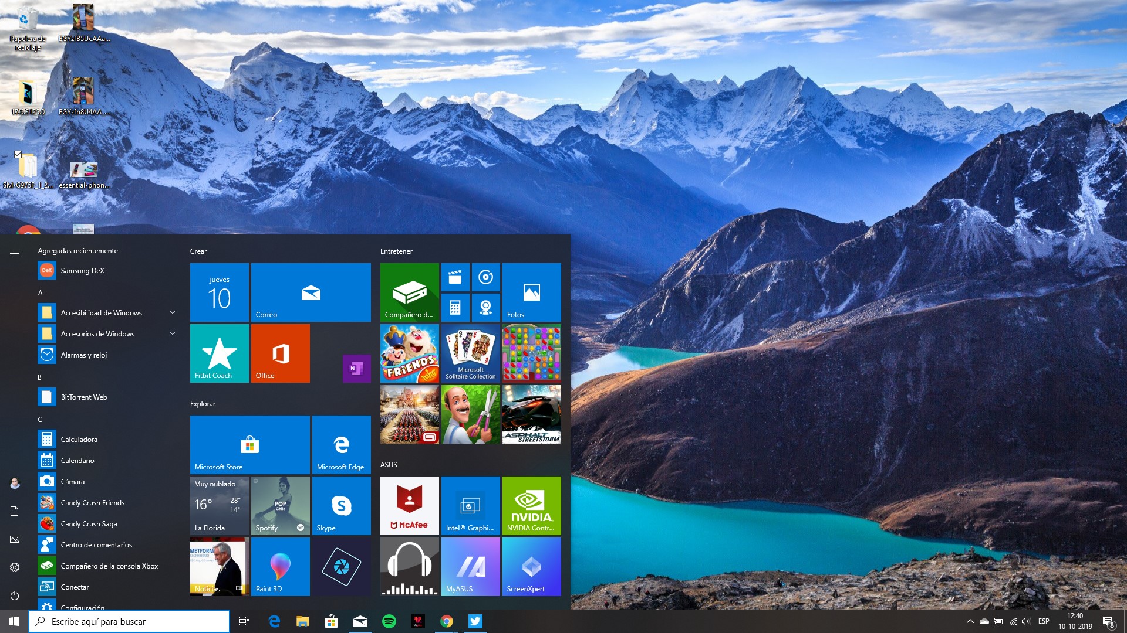Open Twitter from the taskbar
The width and height of the screenshot is (1127, 633).
coord(475,621)
